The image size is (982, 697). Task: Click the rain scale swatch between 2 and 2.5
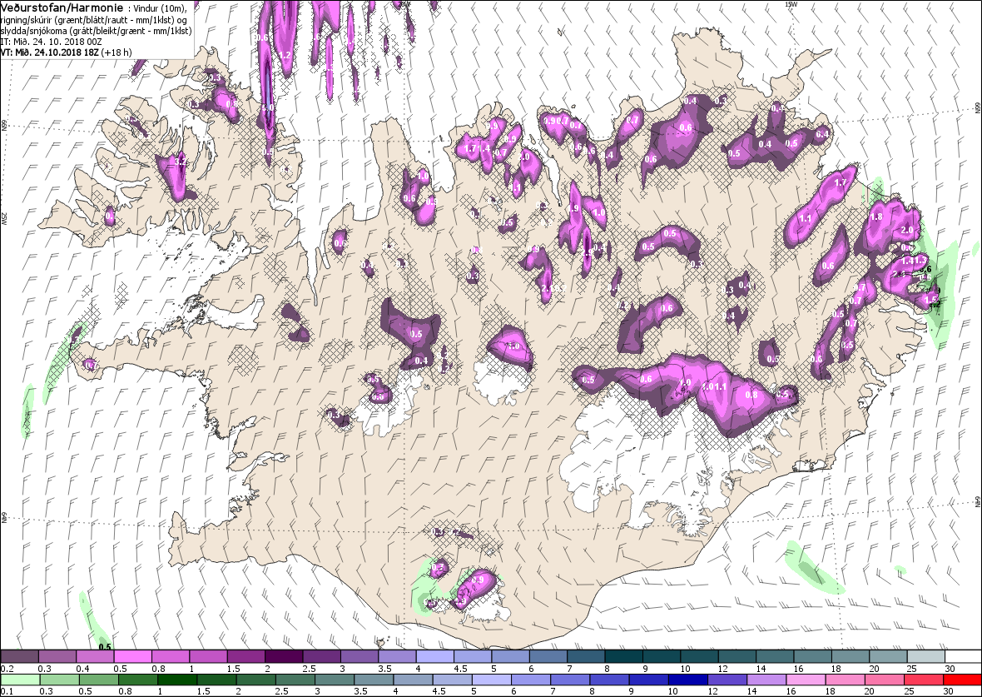pyautogui.click(x=256, y=680)
